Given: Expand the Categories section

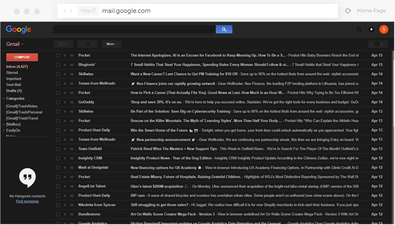Looking at the screenshot, I should point(3,98).
